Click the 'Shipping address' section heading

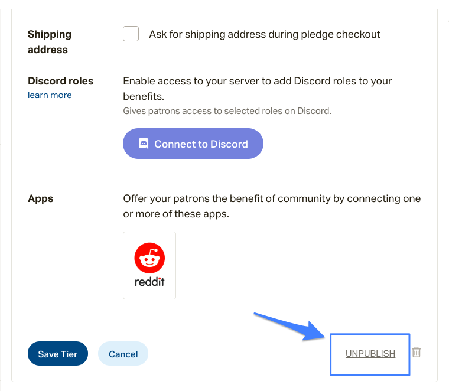[50, 42]
